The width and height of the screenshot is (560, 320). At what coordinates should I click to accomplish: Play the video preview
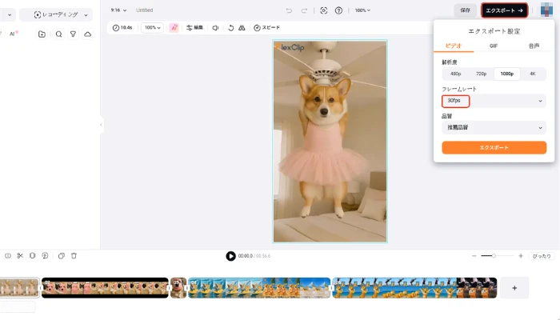230,256
